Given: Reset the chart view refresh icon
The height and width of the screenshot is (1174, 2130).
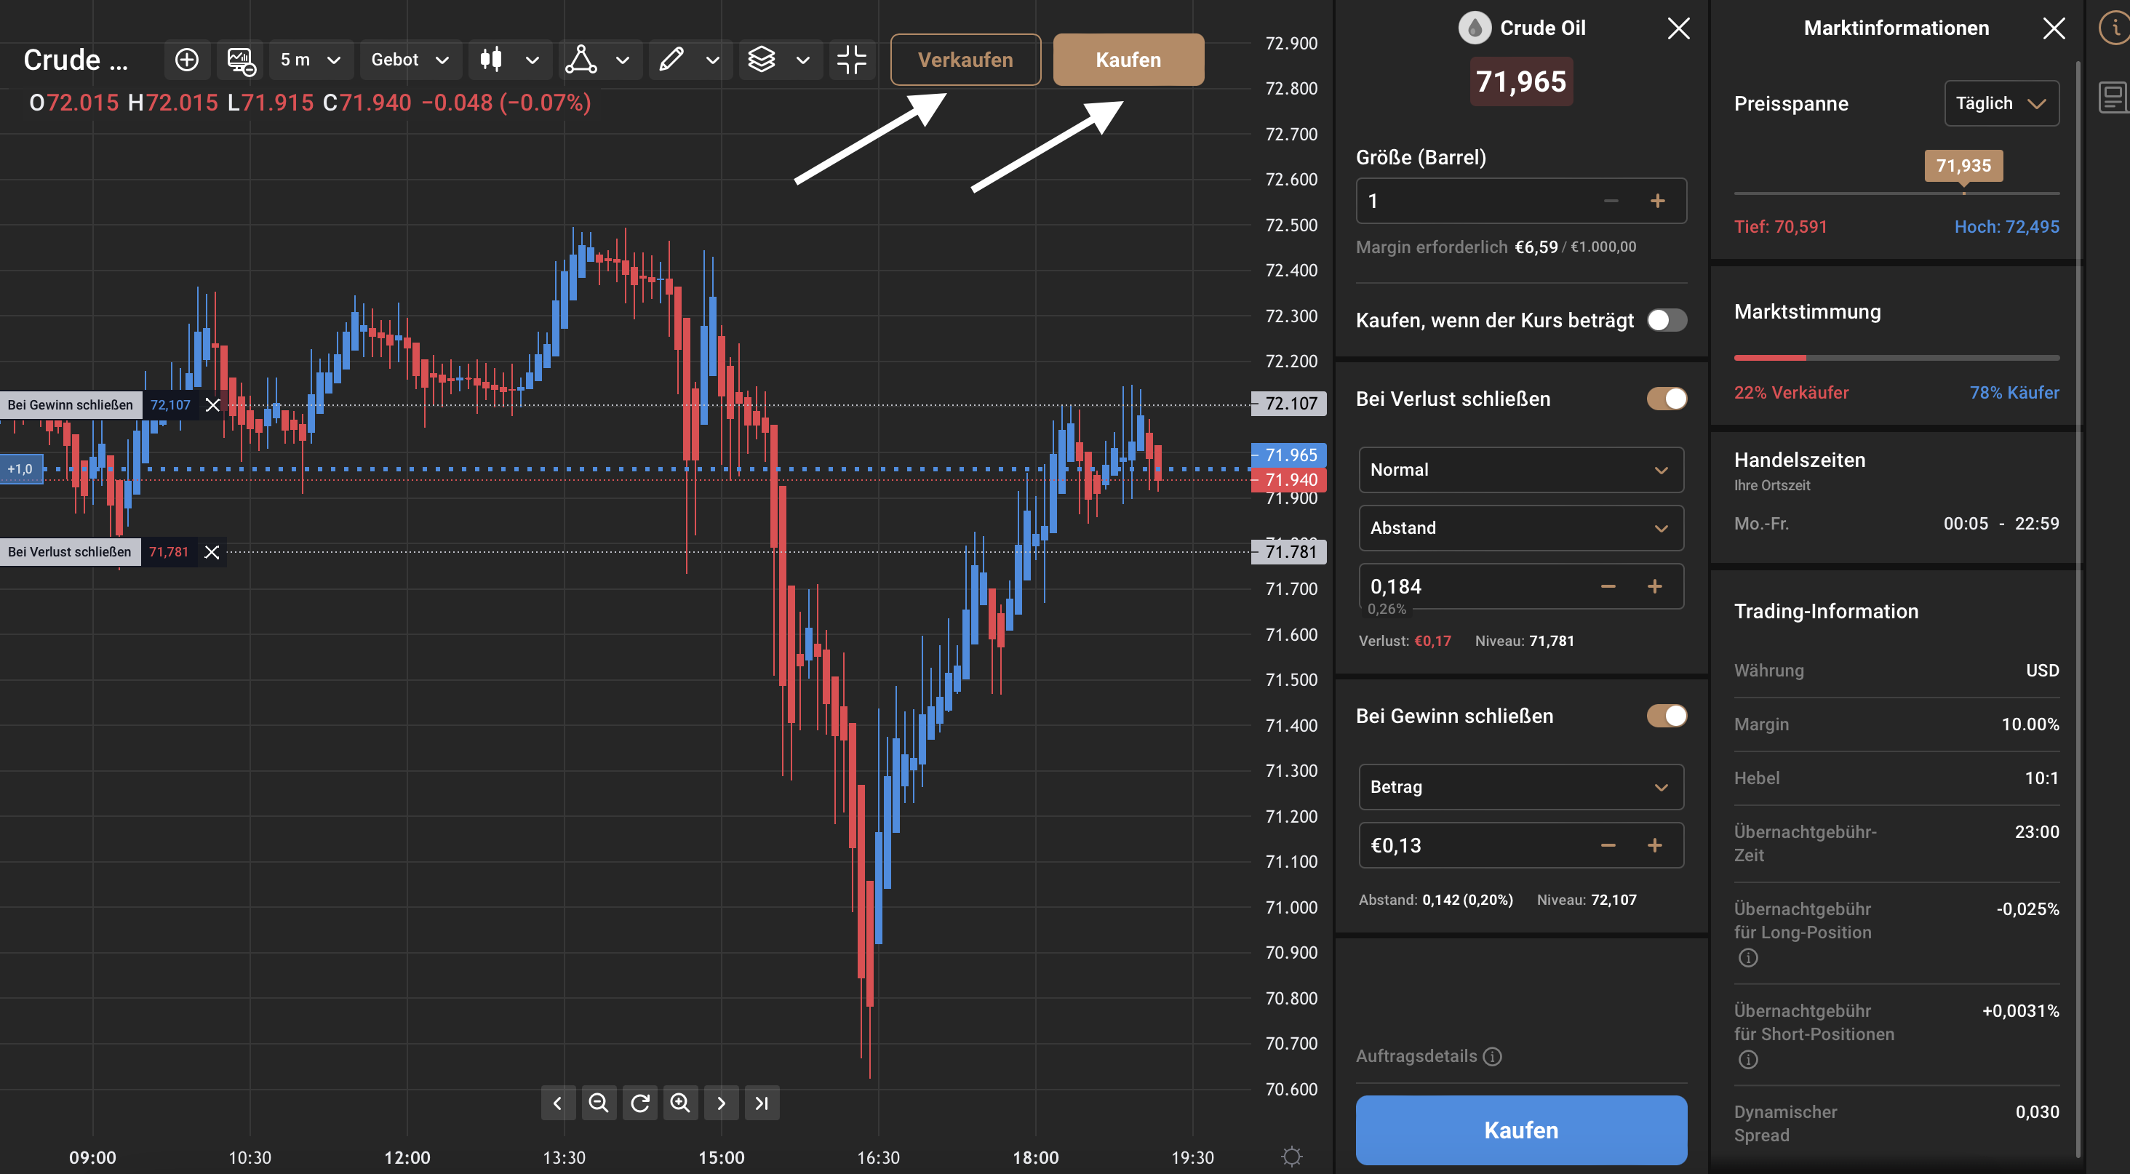Looking at the screenshot, I should 640,1103.
